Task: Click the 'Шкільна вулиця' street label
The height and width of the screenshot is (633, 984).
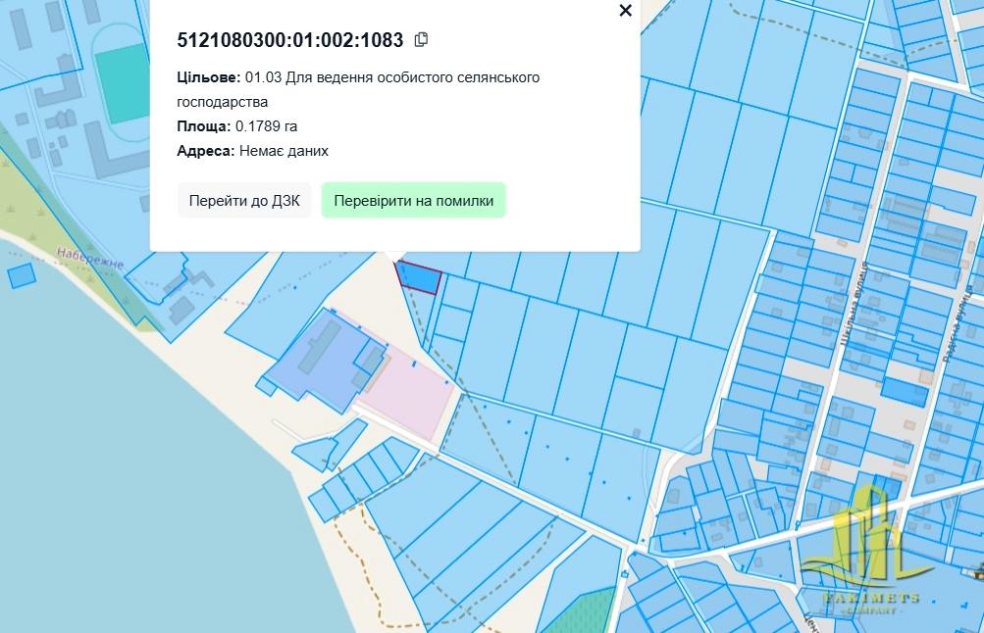Action: (853, 305)
